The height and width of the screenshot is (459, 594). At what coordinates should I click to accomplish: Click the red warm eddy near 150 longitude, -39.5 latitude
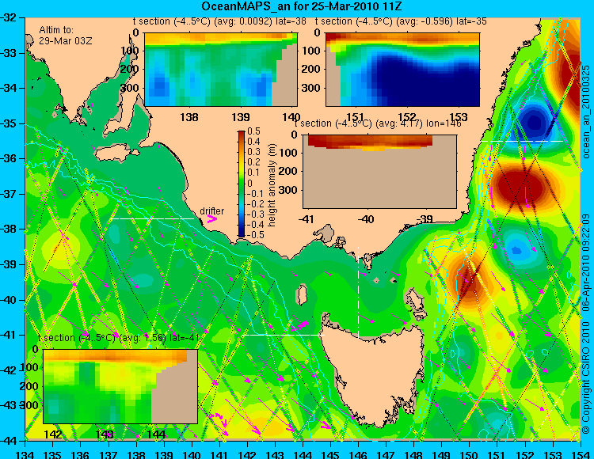pyautogui.click(x=469, y=280)
